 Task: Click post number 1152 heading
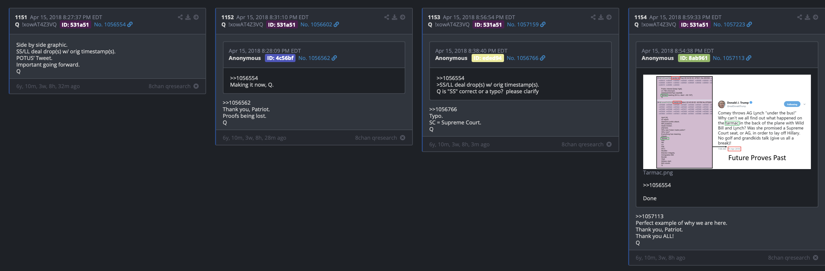[x=227, y=17]
